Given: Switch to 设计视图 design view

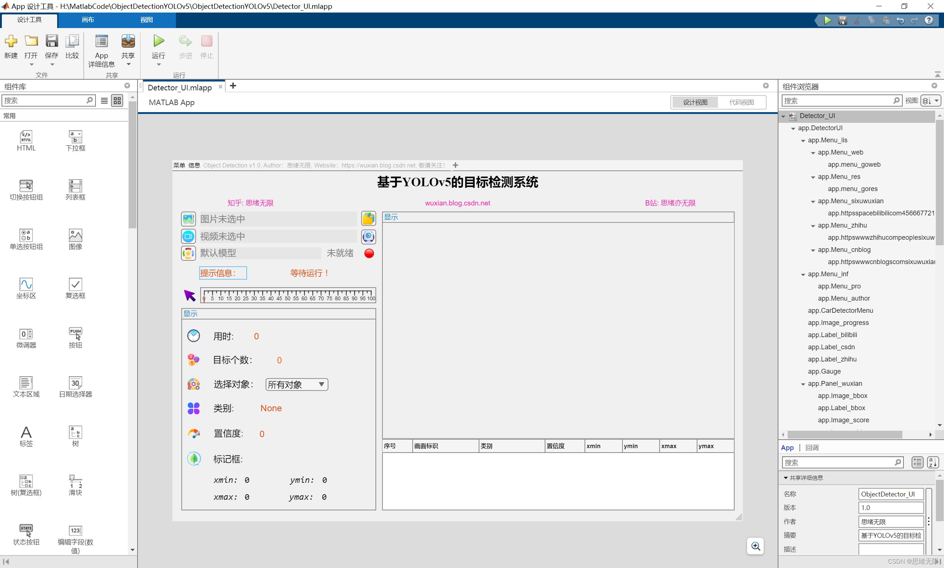Looking at the screenshot, I should pyautogui.click(x=695, y=102).
